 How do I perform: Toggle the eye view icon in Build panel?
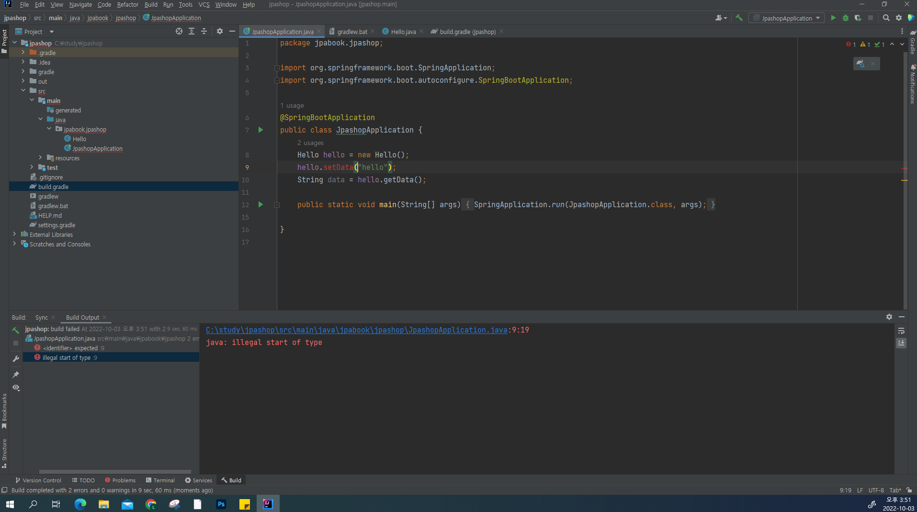tap(16, 388)
